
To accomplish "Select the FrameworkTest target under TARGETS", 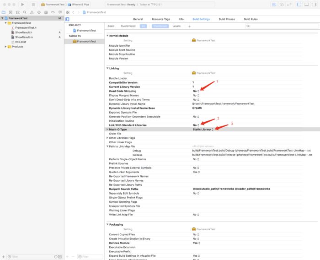I will click(x=84, y=41).
